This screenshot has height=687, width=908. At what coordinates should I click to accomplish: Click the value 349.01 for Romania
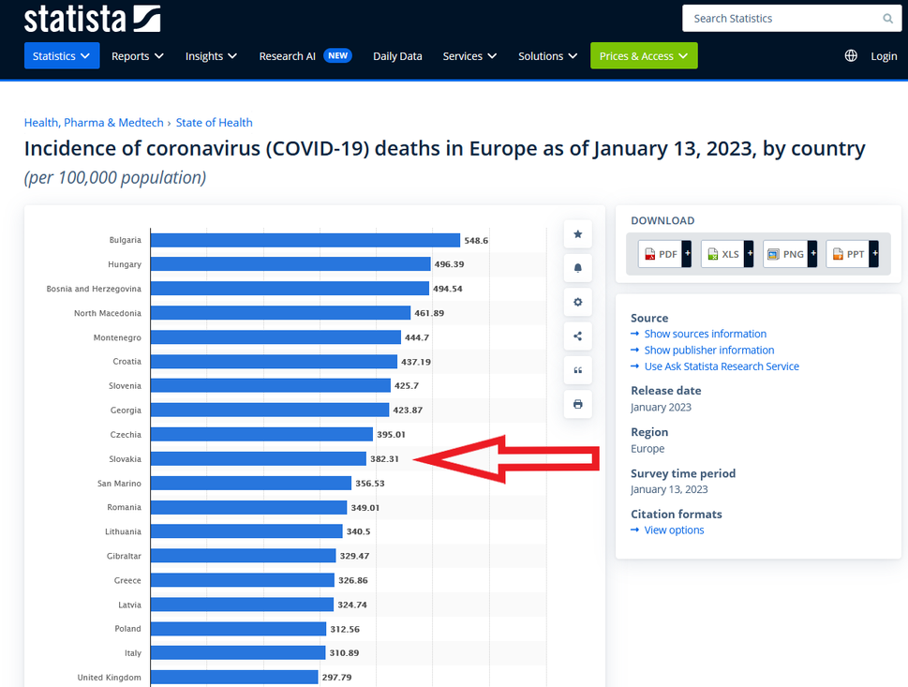(365, 507)
